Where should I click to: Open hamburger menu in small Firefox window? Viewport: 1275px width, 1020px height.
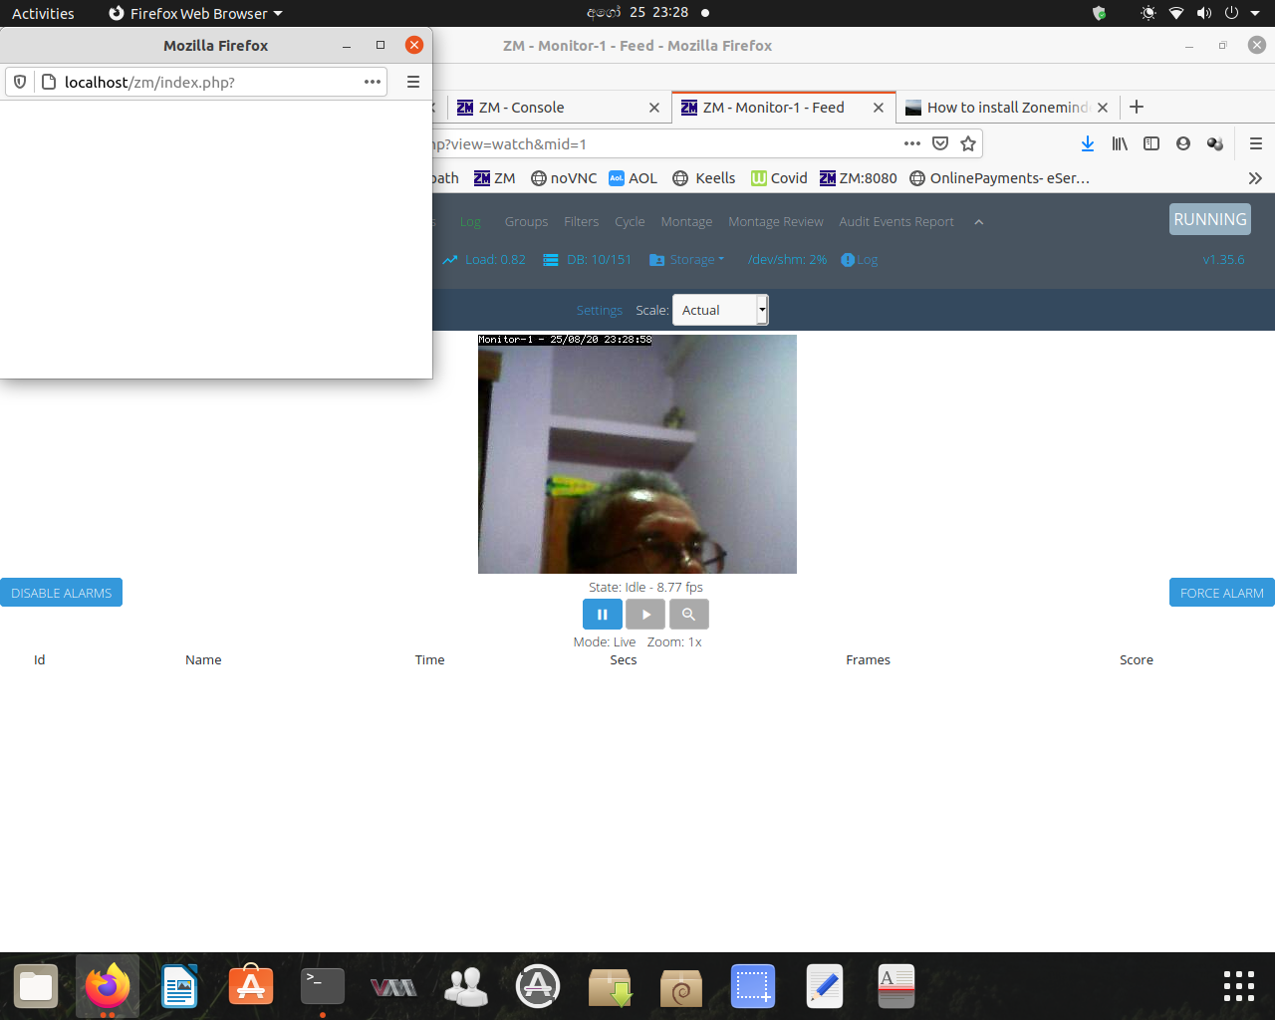coord(413,82)
